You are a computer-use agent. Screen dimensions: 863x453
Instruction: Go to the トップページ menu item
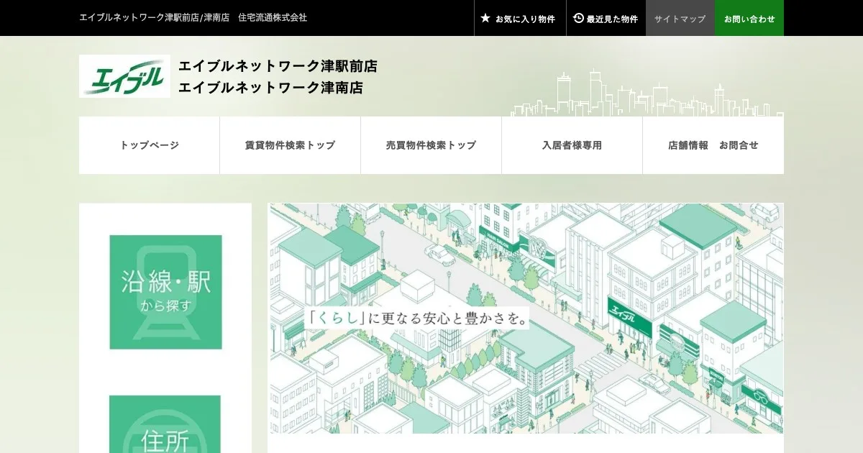click(x=150, y=145)
